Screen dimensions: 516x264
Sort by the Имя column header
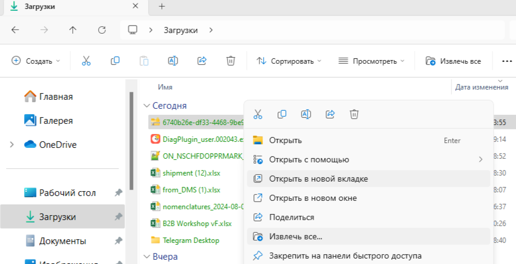[165, 87]
